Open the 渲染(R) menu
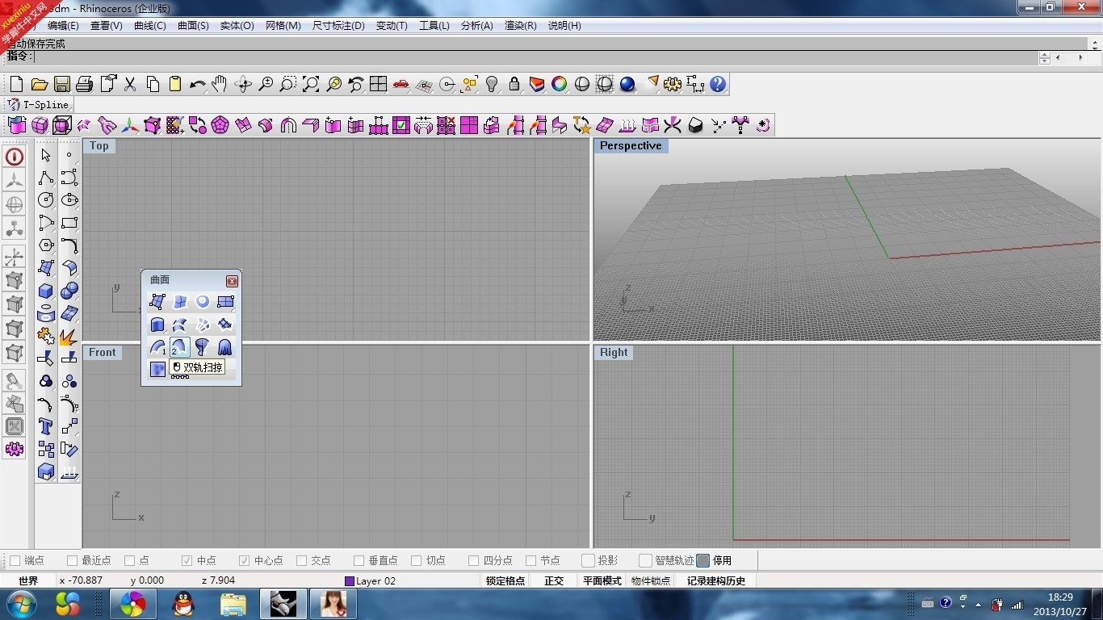Viewport: 1103px width, 620px height. (520, 26)
